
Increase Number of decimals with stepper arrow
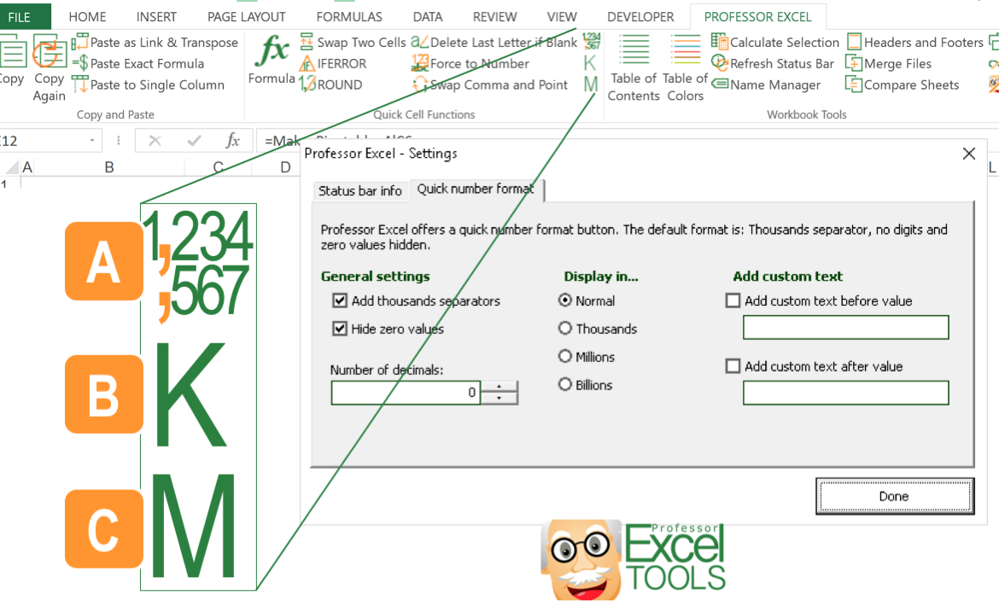[499, 387]
